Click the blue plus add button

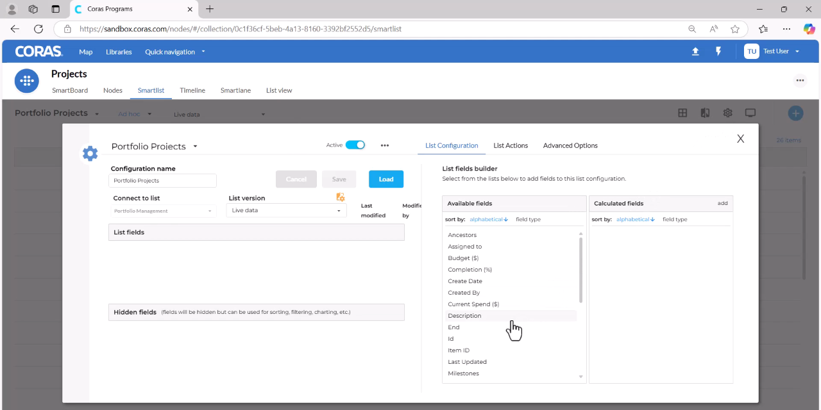tap(795, 113)
